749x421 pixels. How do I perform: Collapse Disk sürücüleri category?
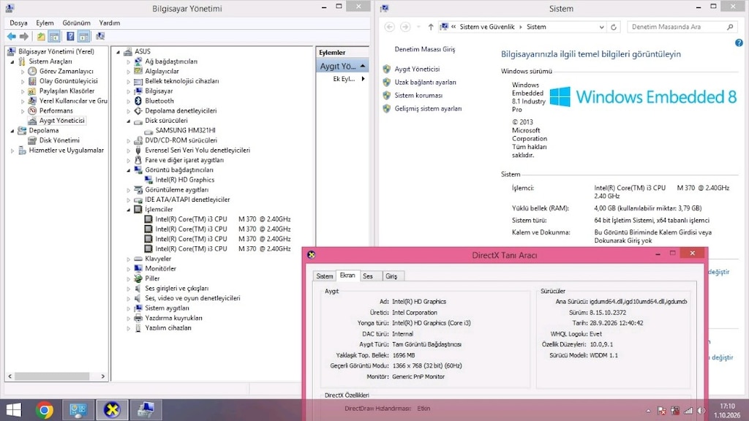[129, 121]
